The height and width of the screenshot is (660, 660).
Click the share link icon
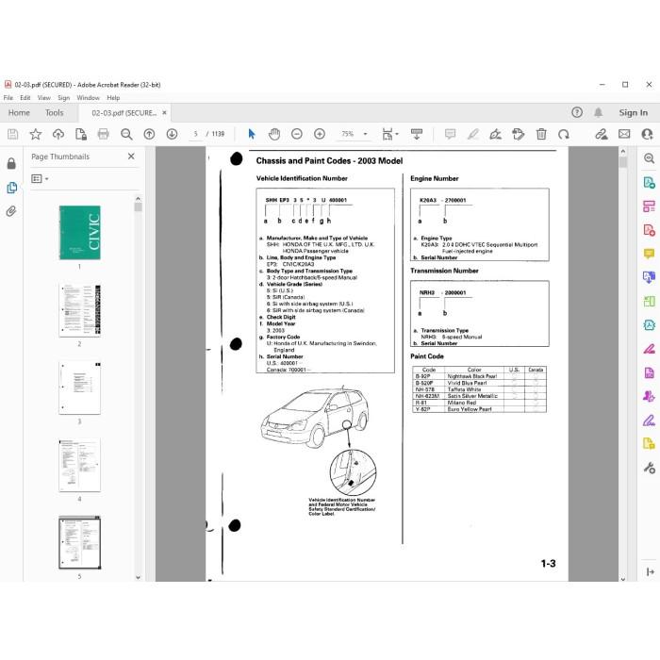click(x=602, y=134)
